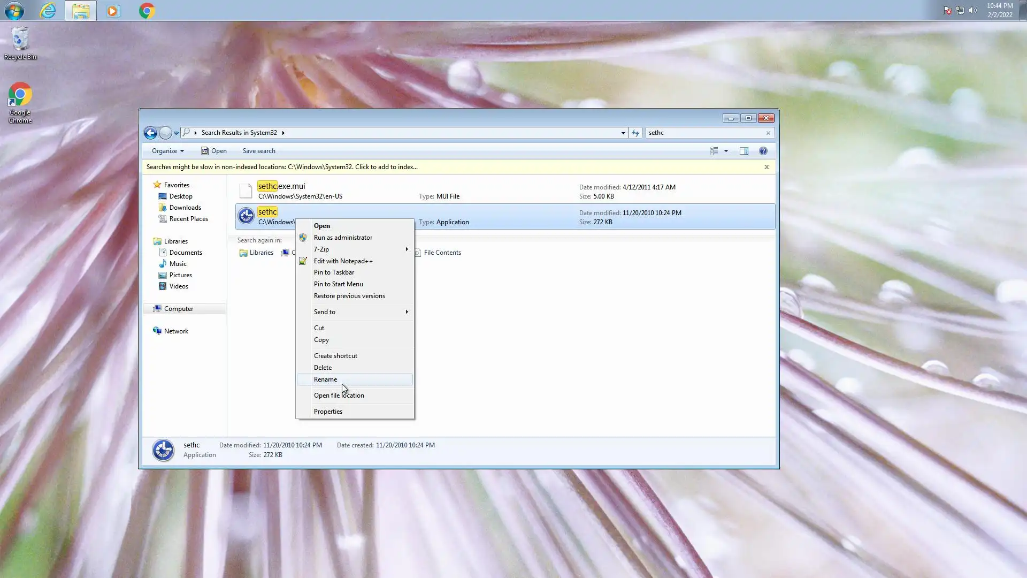Open the view options dropdown arrow

[726, 151]
